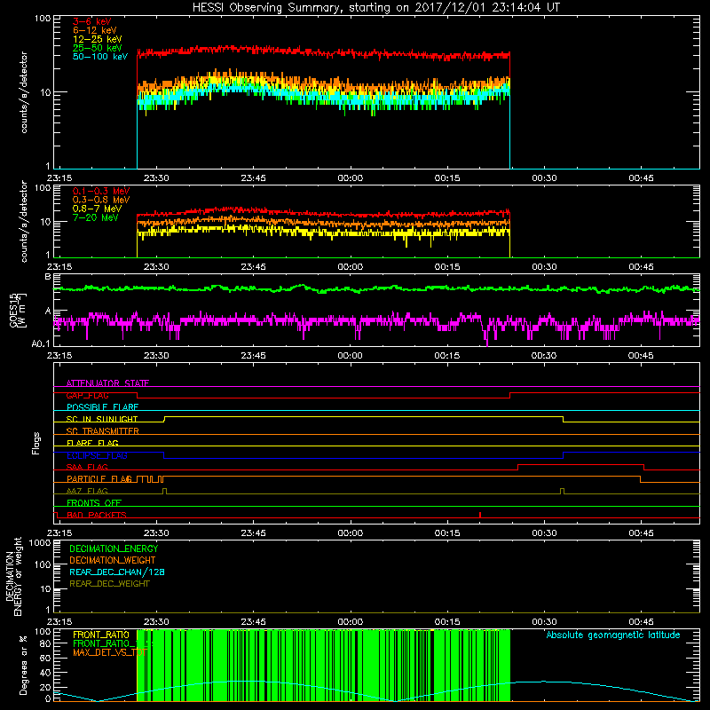Click the yellow 0.8-7 MeV legend label

click(97, 209)
